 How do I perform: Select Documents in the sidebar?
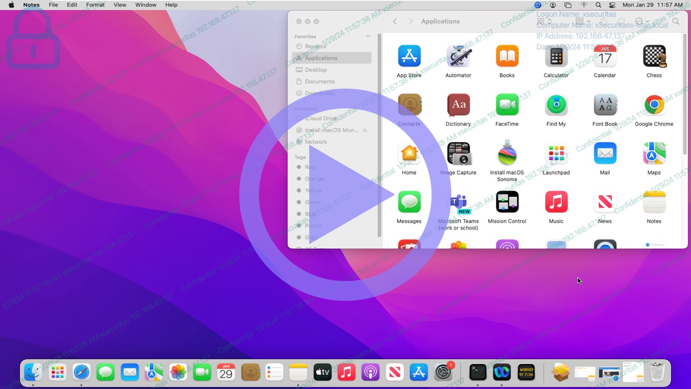coord(320,81)
